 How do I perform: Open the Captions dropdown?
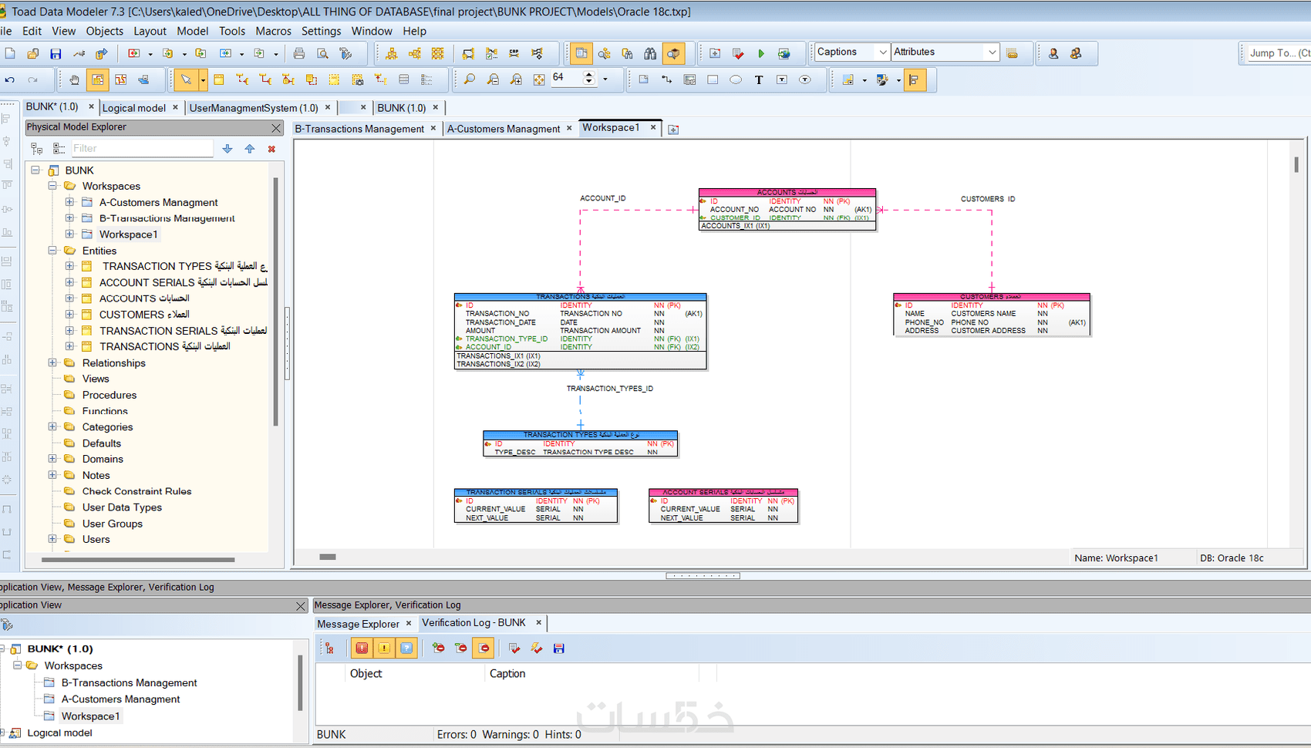pyautogui.click(x=884, y=52)
